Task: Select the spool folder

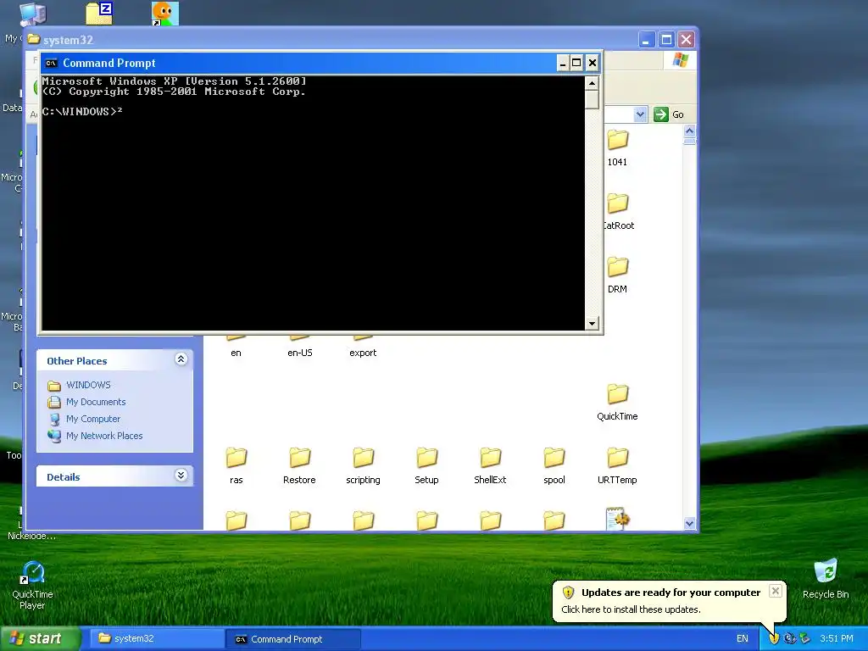Action: click(554, 459)
